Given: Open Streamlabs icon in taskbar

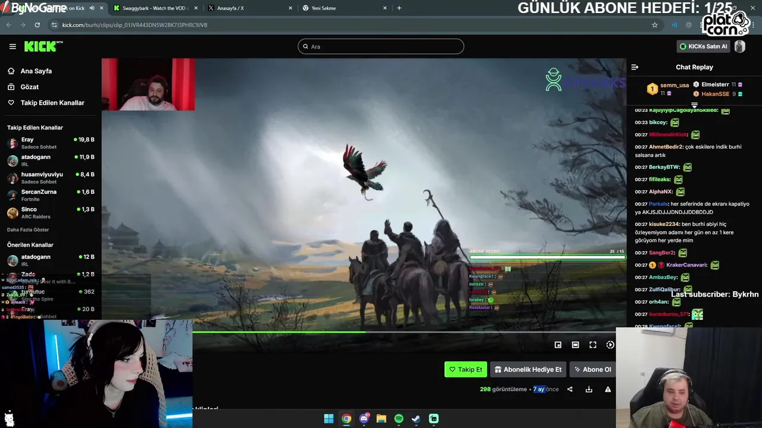Looking at the screenshot, I should (x=433, y=419).
